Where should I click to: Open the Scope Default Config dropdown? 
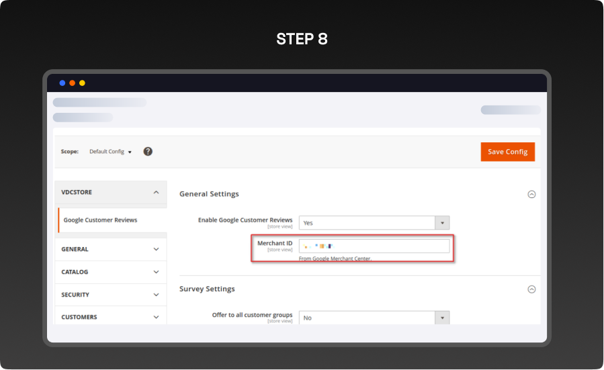pos(111,152)
